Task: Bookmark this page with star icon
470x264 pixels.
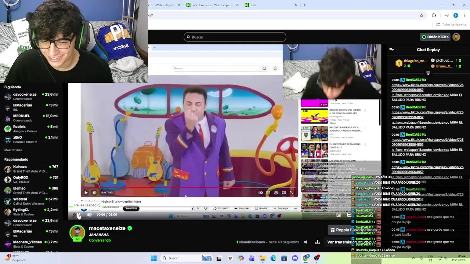Action: [x=422, y=15]
